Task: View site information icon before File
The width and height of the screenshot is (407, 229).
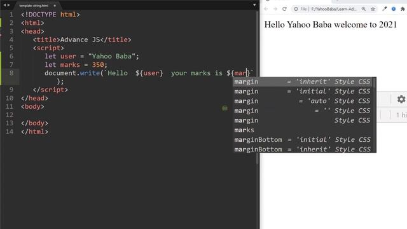Action: coord(296,9)
